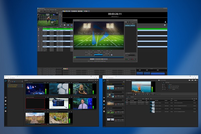
Task: Switch to first tab in capture settings panel
Action: click(x=163, y=83)
